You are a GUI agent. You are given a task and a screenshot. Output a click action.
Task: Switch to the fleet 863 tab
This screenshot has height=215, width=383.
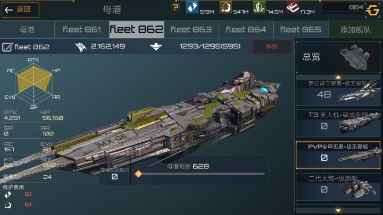point(191,30)
